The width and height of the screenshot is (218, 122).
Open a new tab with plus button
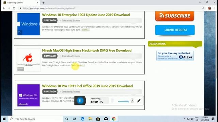pos(43,3)
